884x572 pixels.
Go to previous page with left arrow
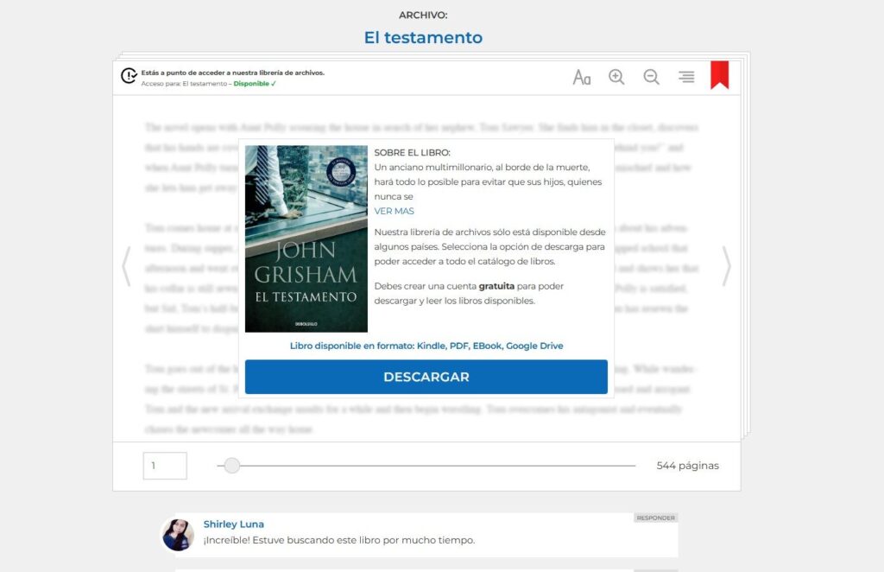(126, 266)
